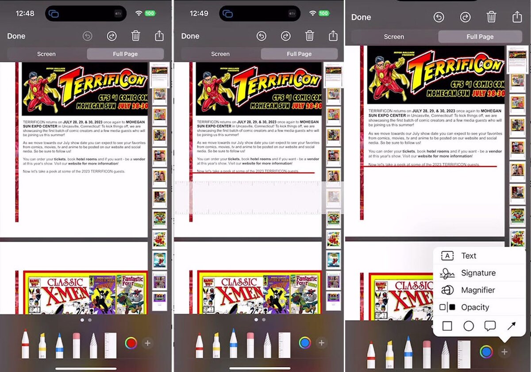Insert speech bubble shape from popup menu

tap(490, 326)
